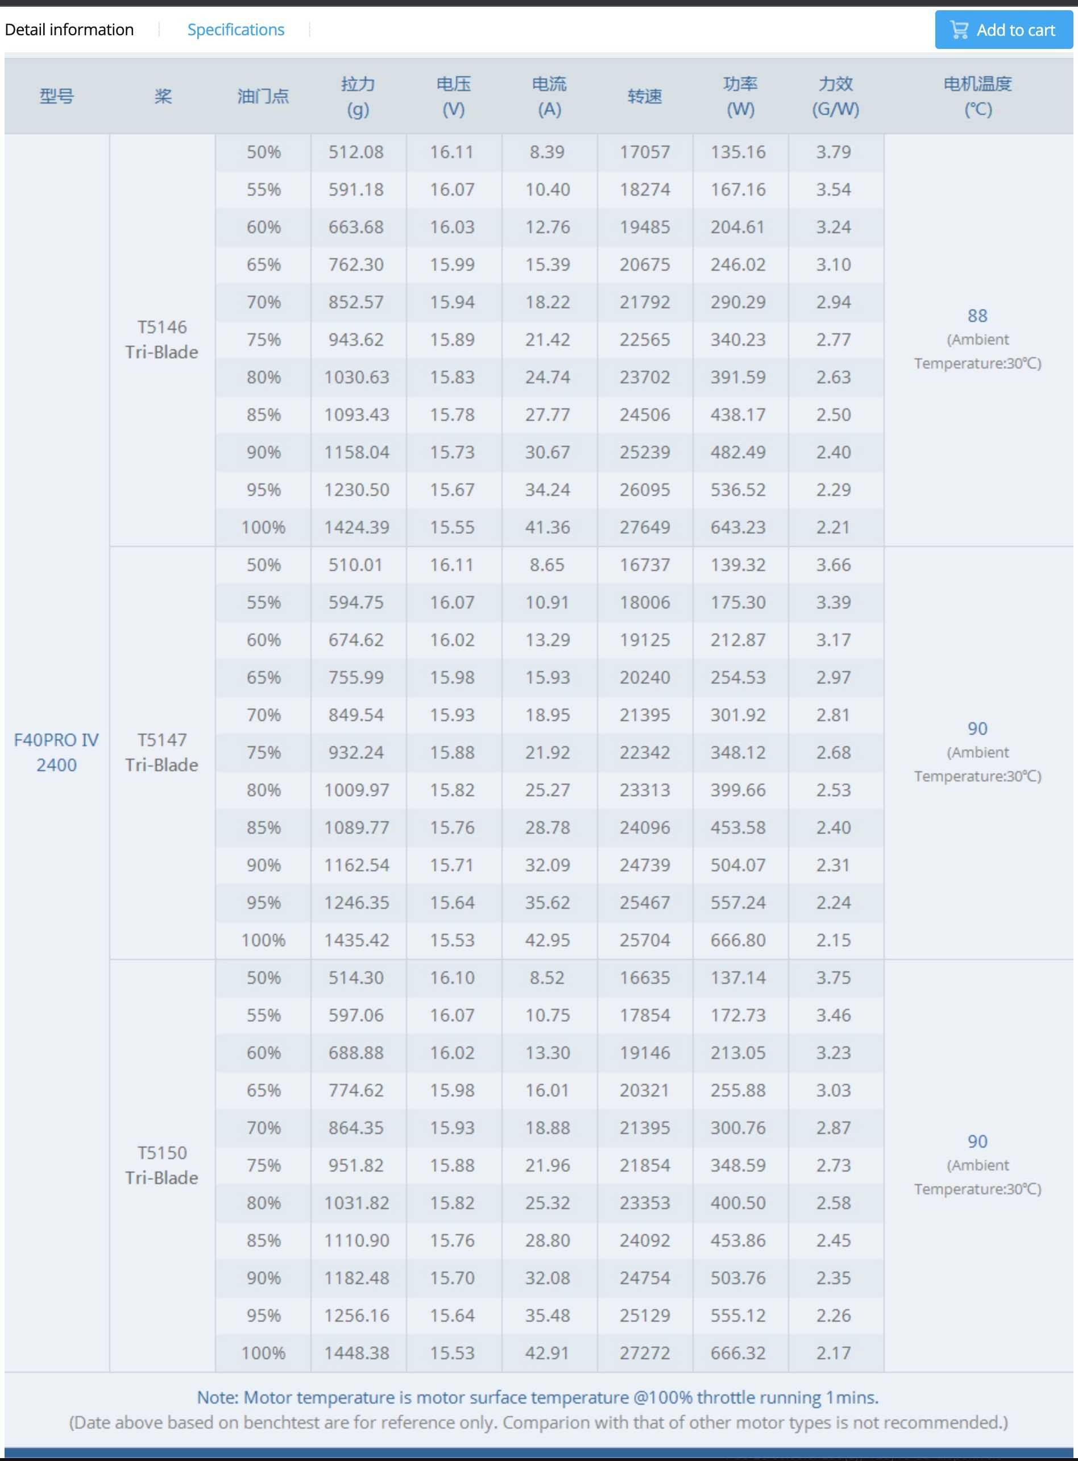Click the 电压 (V) column header
The height and width of the screenshot is (1461, 1078).
pyautogui.click(x=454, y=97)
